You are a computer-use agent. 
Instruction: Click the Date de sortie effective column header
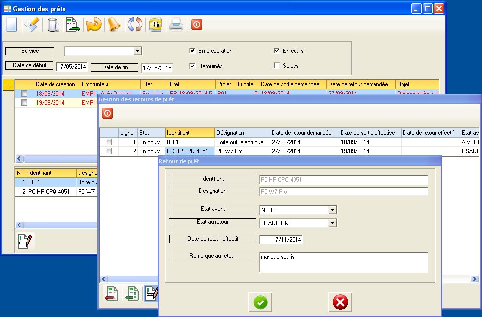tap(370, 133)
